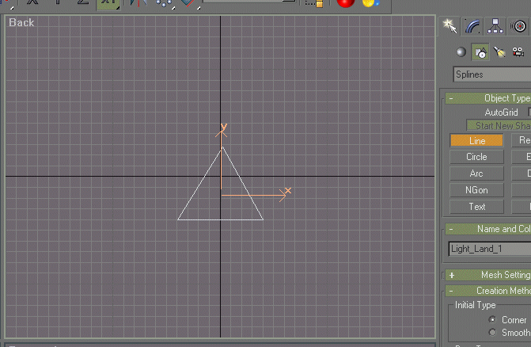Collapse the Creation Method rollout

451,291
